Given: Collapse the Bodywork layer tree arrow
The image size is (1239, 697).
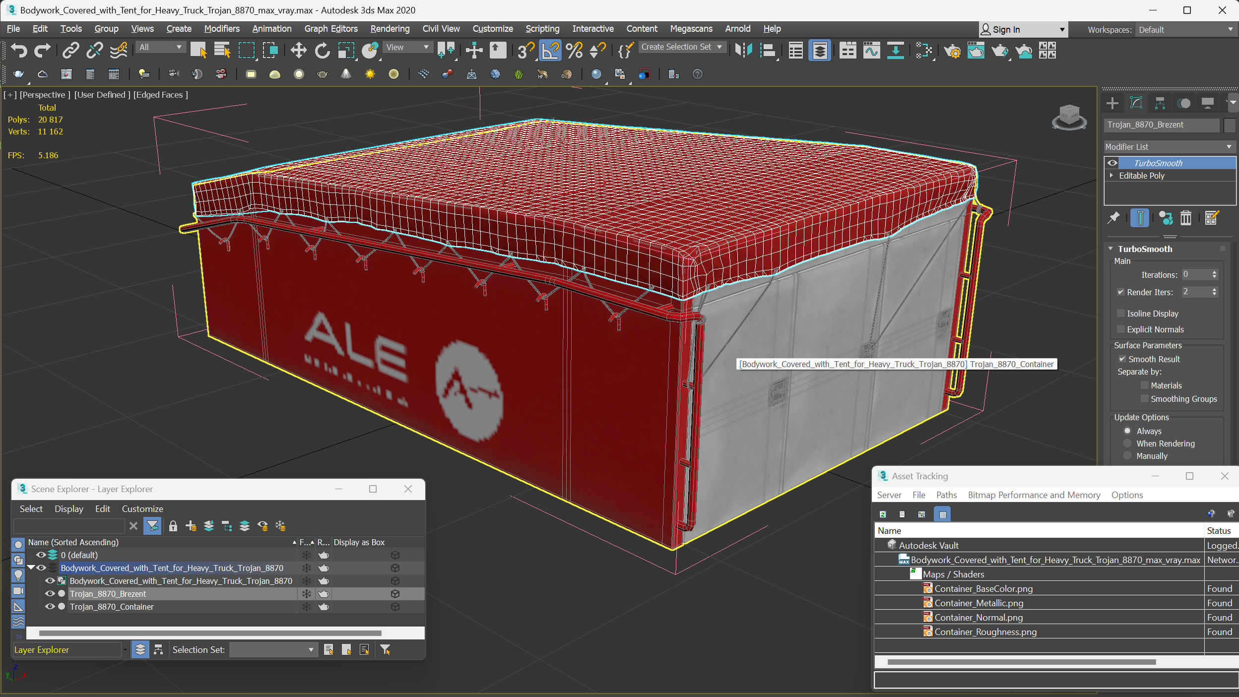Looking at the screenshot, I should (31, 568).
